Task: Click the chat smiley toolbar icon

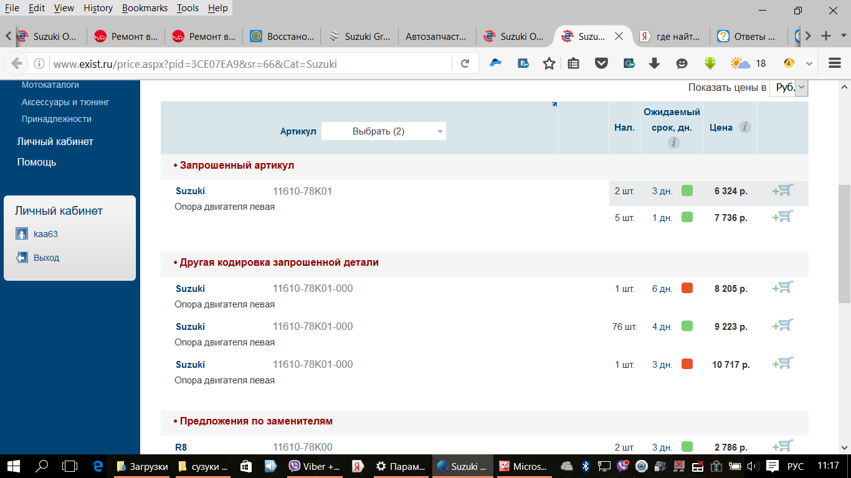Action: coord(682,63)
